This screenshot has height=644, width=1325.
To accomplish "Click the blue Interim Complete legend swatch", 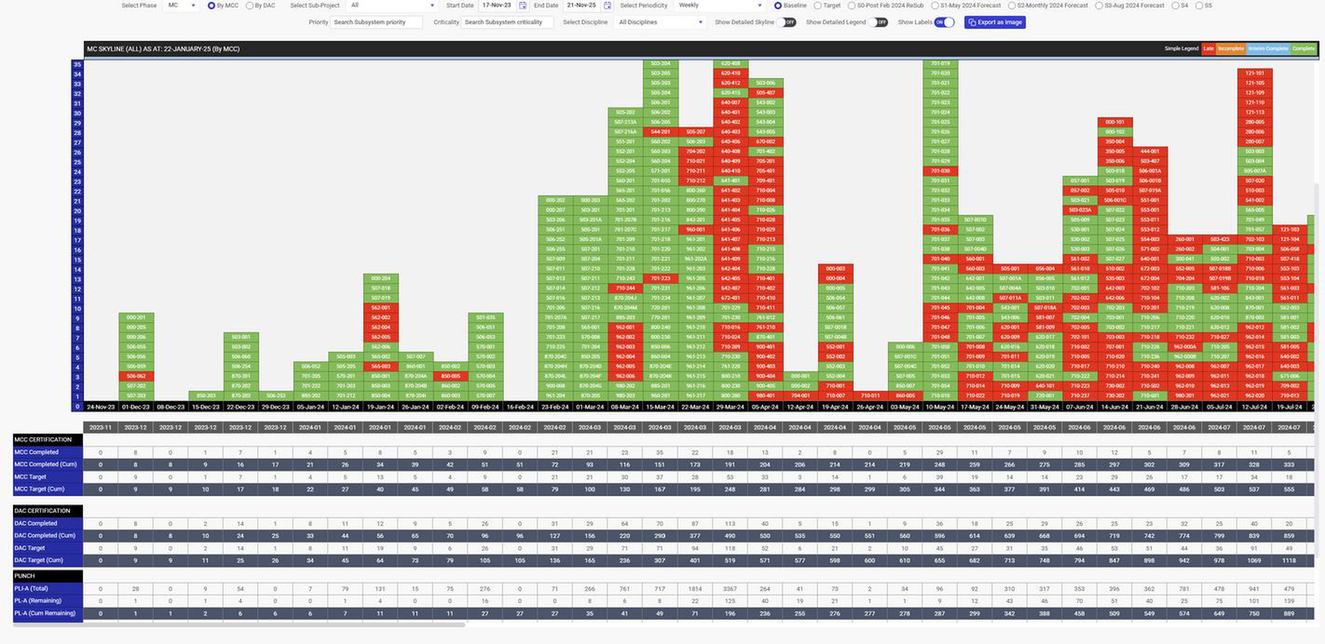I will point(1268,48).
